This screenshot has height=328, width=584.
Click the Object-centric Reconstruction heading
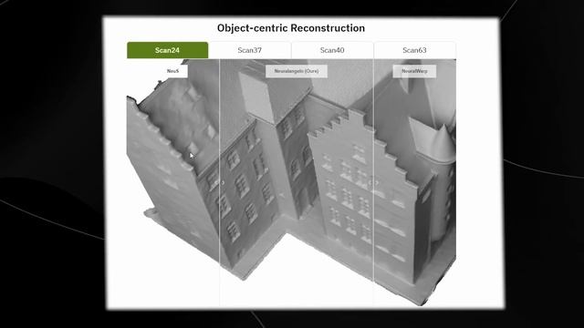point(291,28)
